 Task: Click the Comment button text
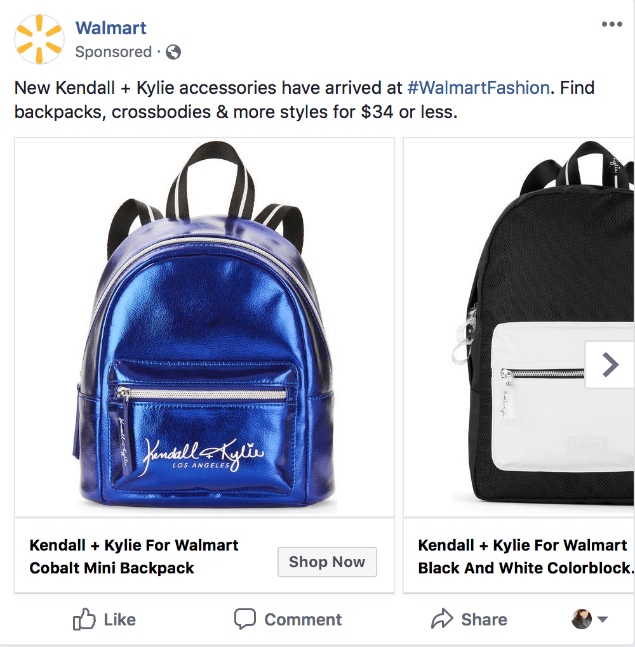[x=303, y=620]
